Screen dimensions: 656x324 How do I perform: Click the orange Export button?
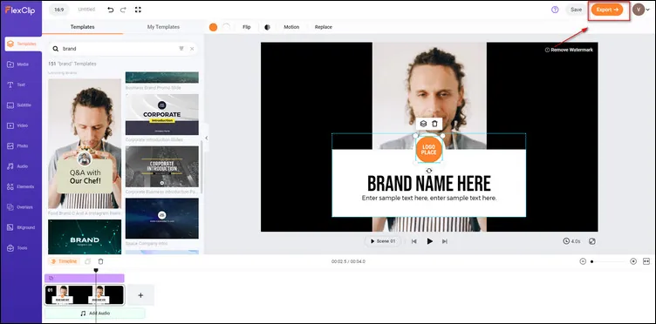607,10
